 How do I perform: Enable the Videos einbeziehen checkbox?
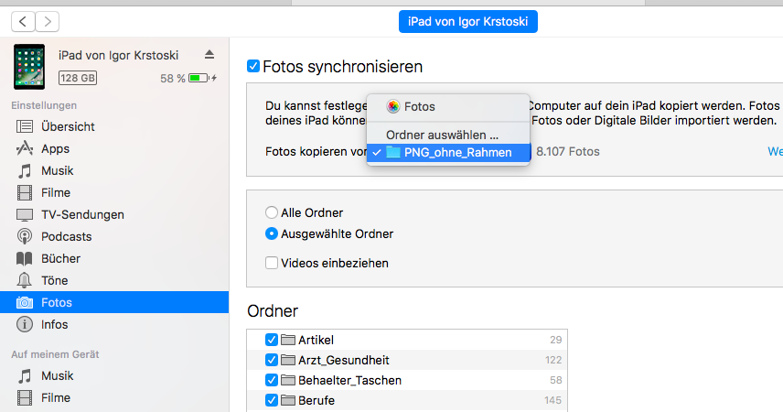click(272, 263)
